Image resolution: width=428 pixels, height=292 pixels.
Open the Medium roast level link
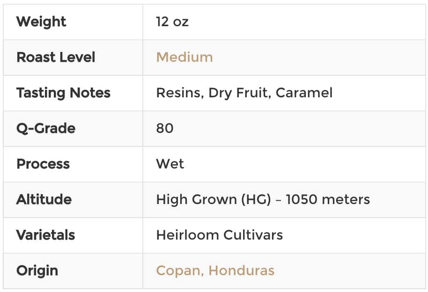(184, 57)
